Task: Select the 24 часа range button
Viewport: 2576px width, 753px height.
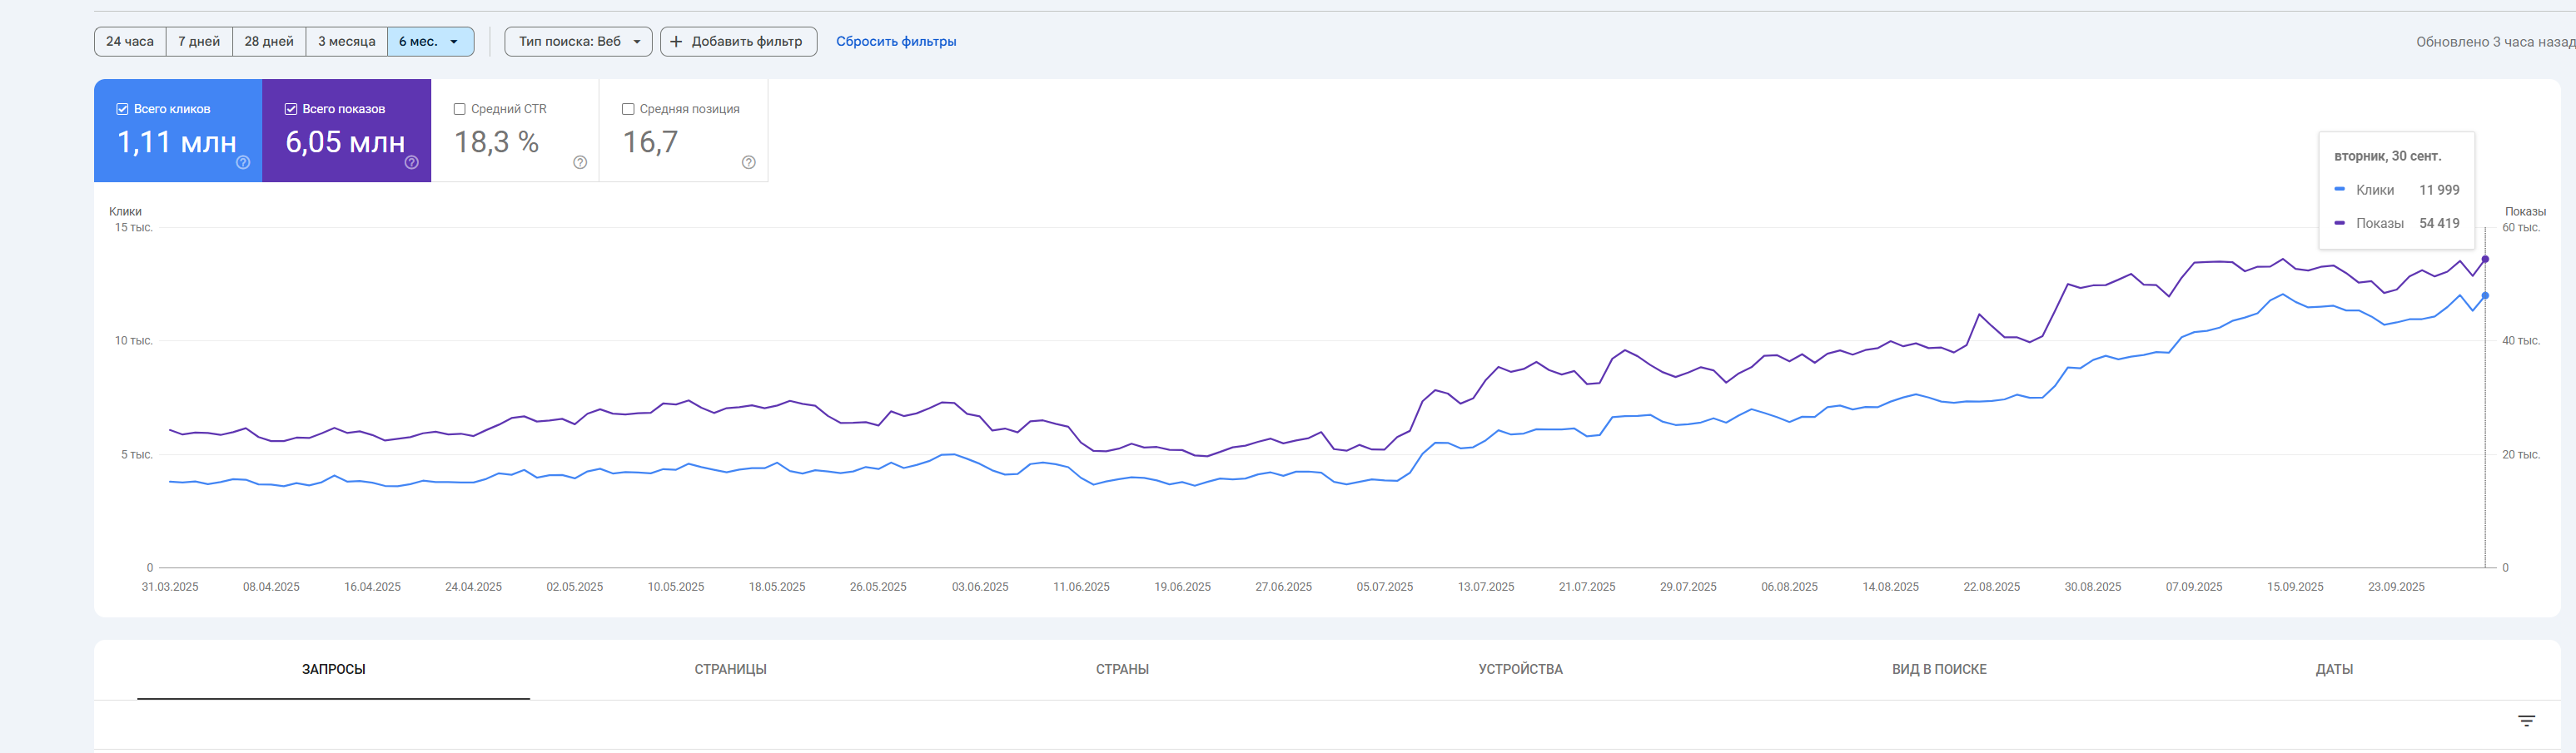Action: pos(130,42)
